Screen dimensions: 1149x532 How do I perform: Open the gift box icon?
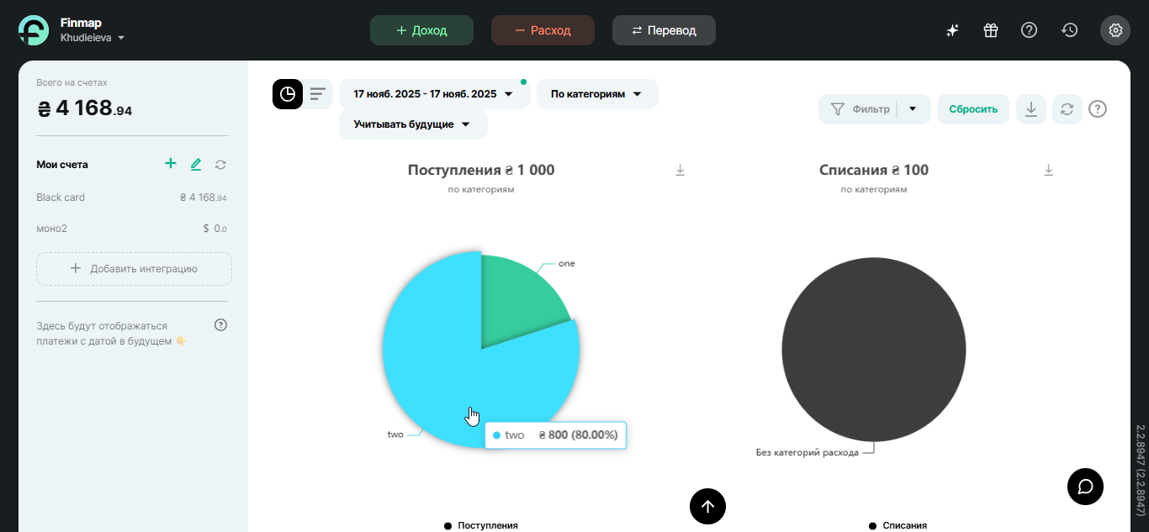991,30
